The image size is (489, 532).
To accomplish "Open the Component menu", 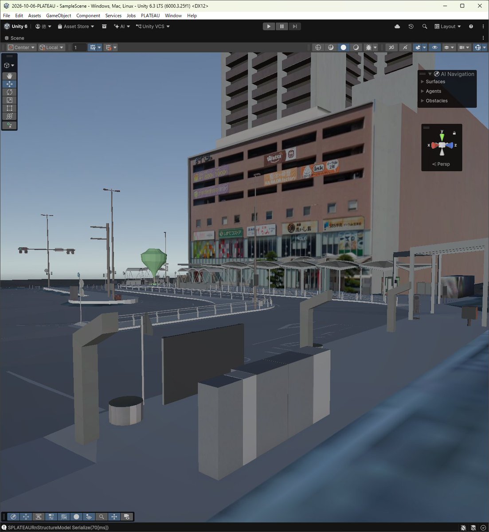I will click(x=88, y=16).
